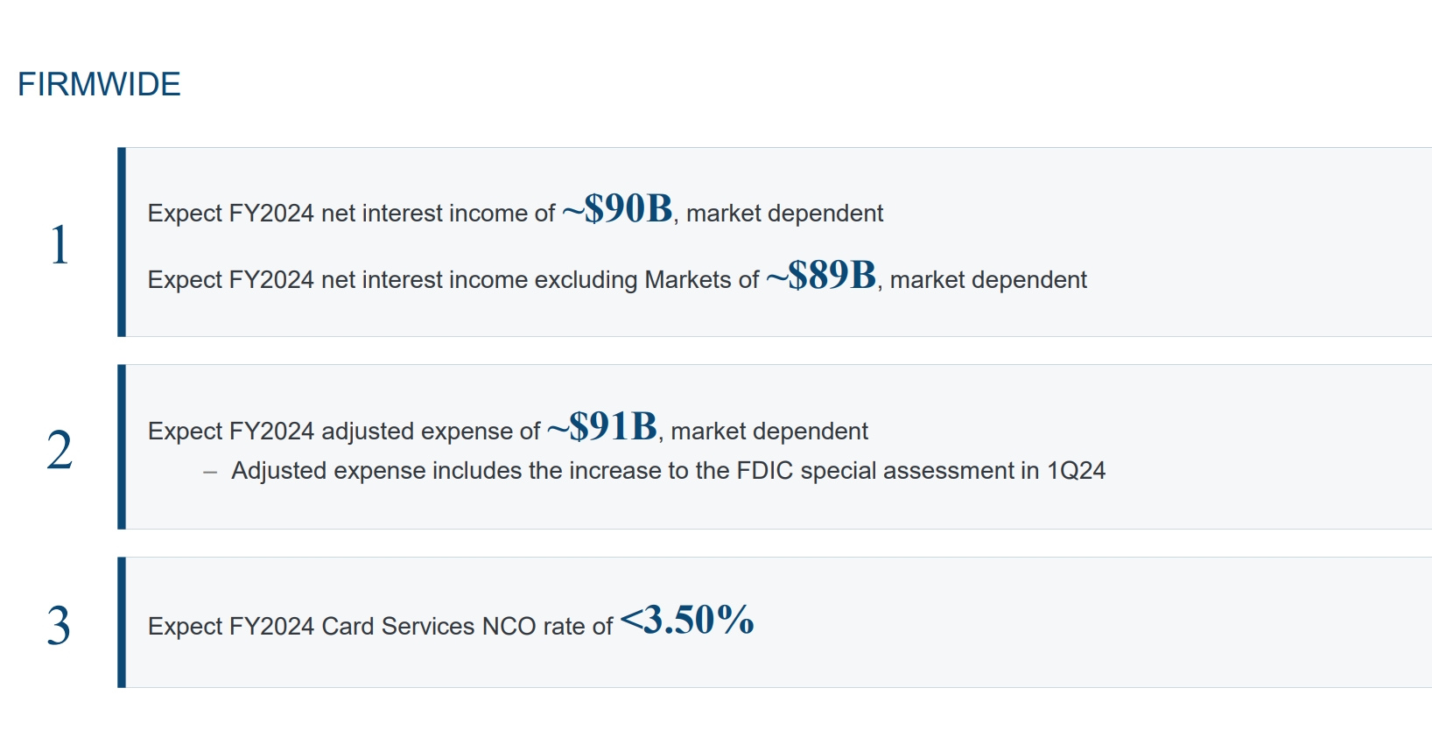The width and height of the screenshot is (1432, 730).
Task: Select the large number 2 label
Action: tap(59, 451)
